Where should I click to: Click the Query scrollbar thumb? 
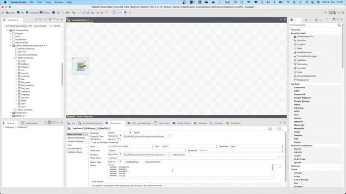click(x=272, y=167)
